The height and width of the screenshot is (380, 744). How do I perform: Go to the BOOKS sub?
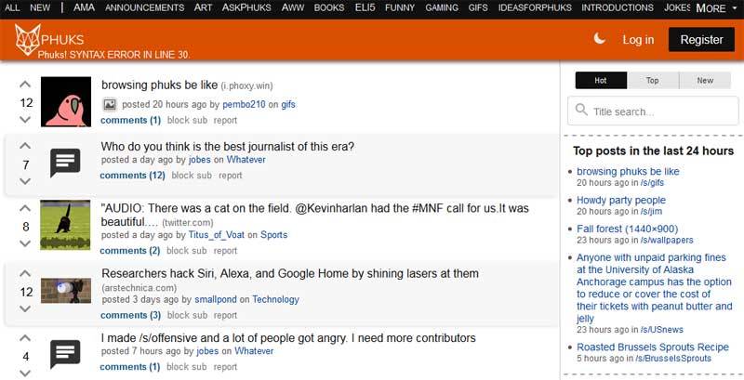329,7
